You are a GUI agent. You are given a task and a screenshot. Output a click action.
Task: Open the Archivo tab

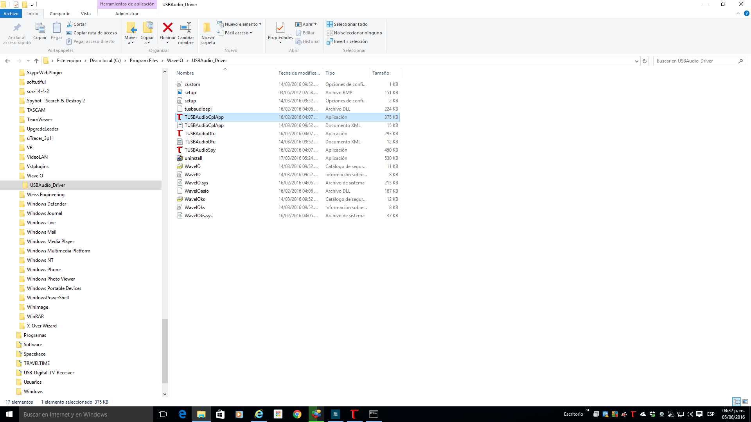coord(11,14)
